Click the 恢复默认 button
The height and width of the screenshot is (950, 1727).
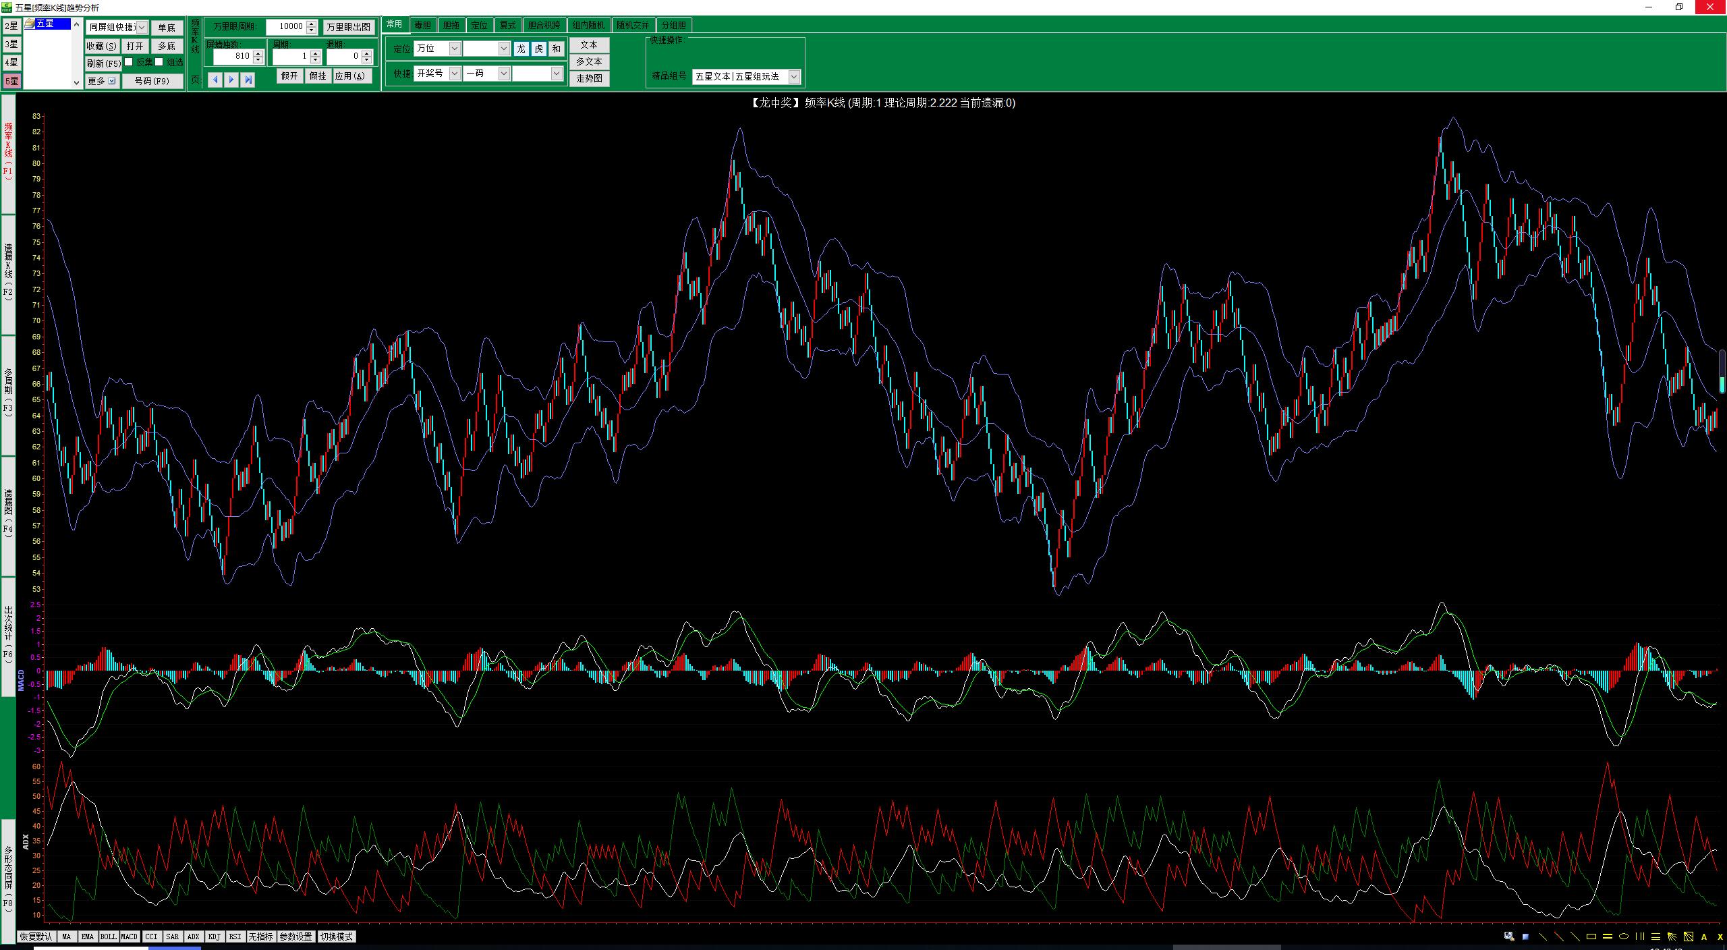[x=36, y=937]
